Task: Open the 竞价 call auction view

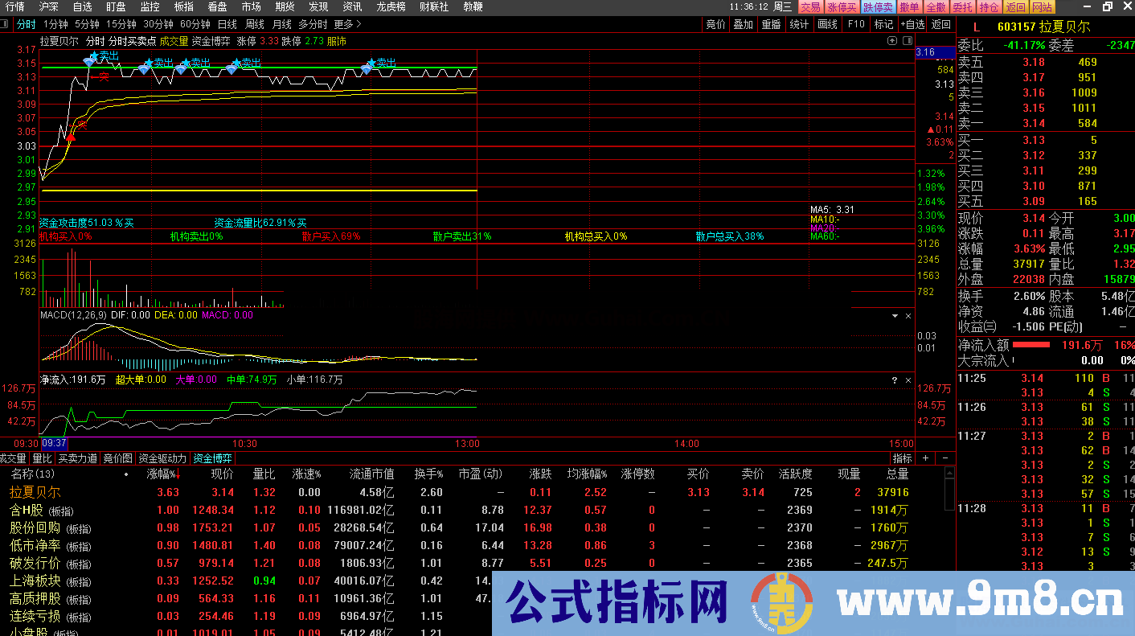Action: coord(715,23)
